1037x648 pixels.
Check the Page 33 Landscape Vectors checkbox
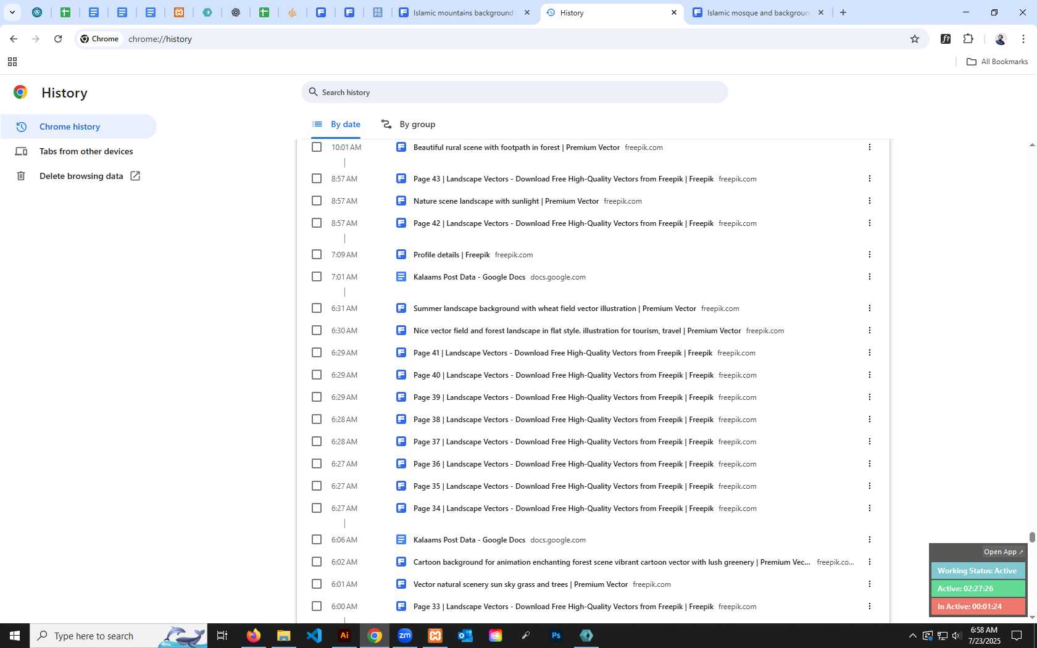pos(317,606)
